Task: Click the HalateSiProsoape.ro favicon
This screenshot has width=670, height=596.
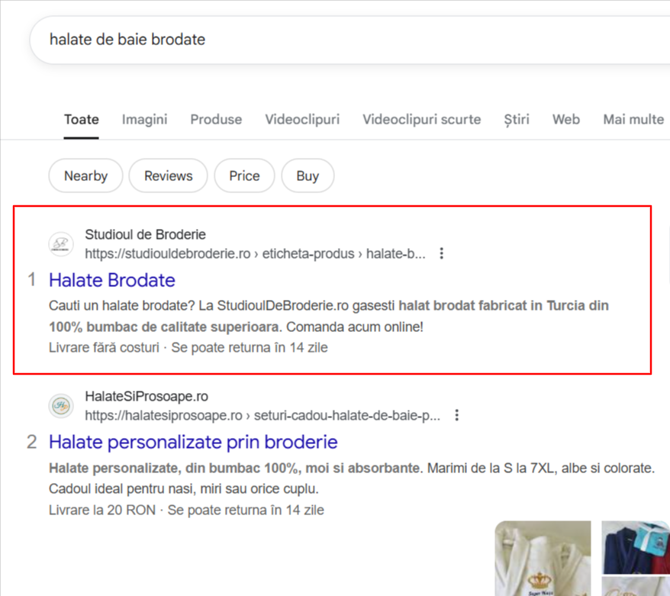Action: click(x=61, y=406)
